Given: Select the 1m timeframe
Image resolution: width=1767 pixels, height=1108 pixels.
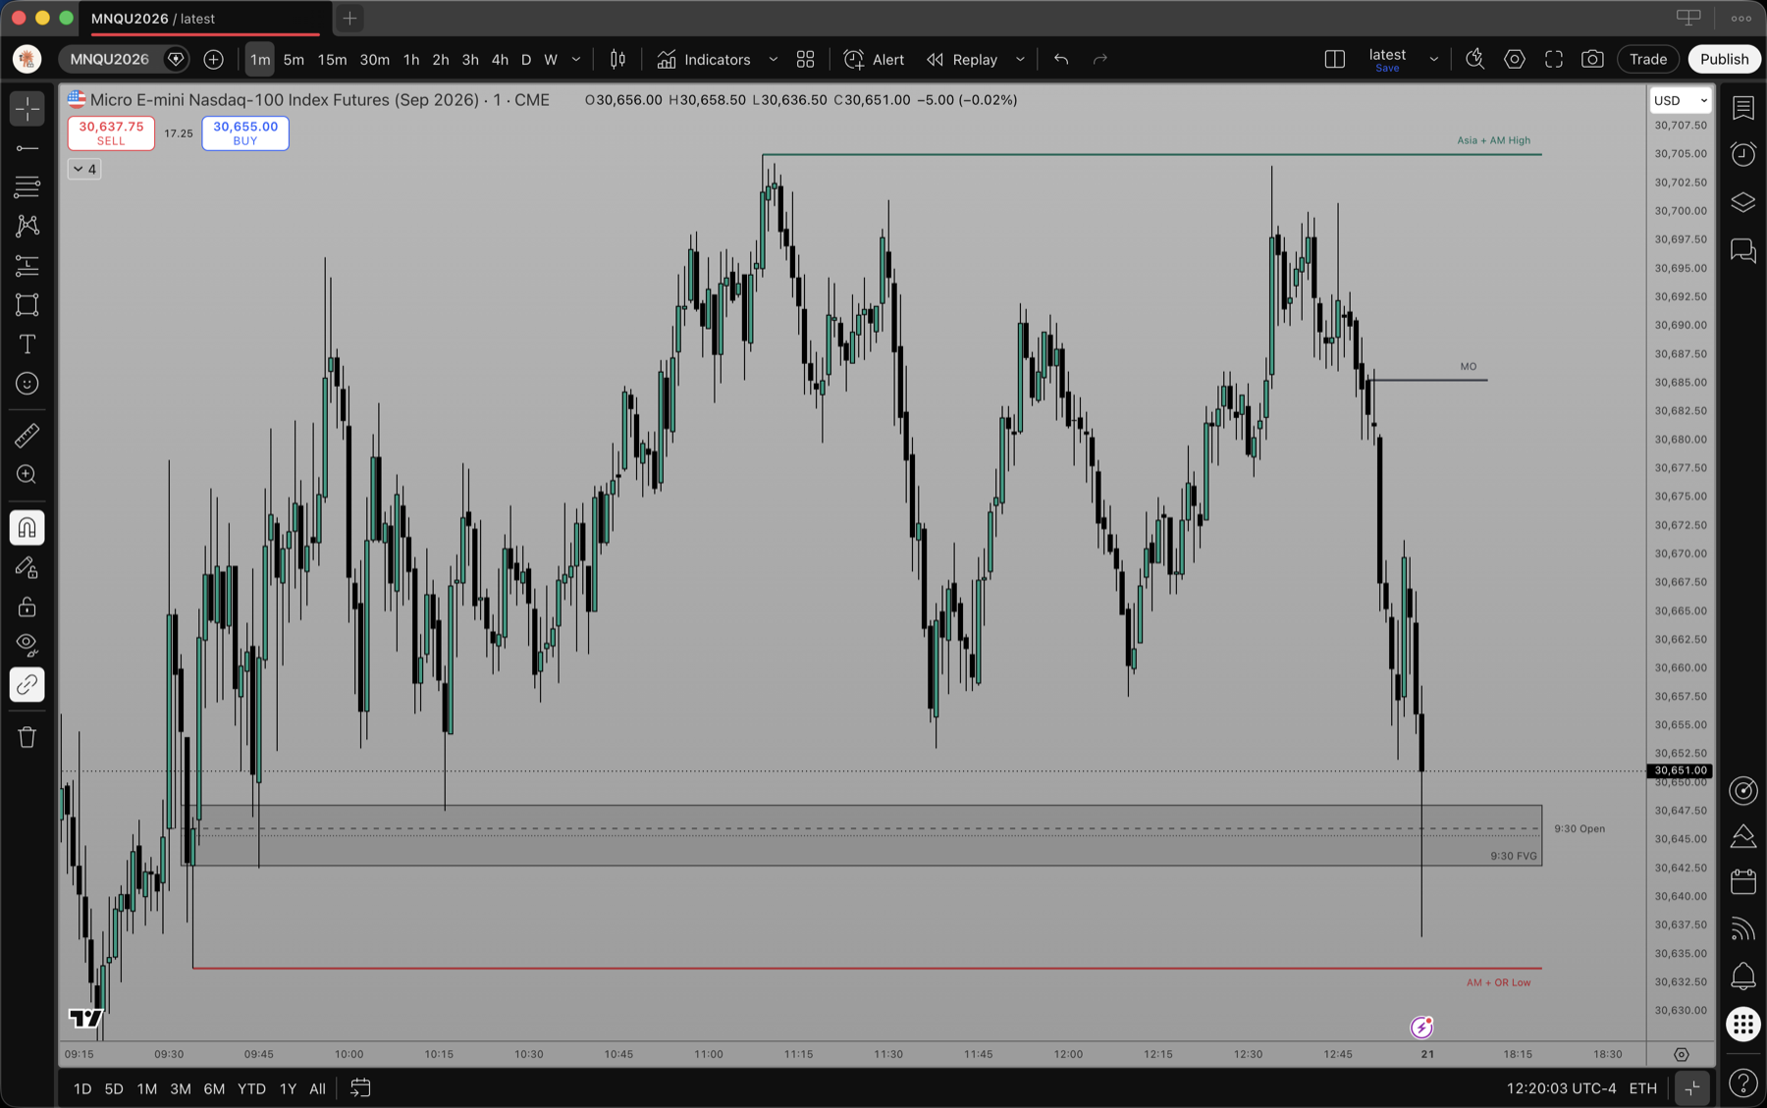Looking at the screenshot, I should 260,60.
